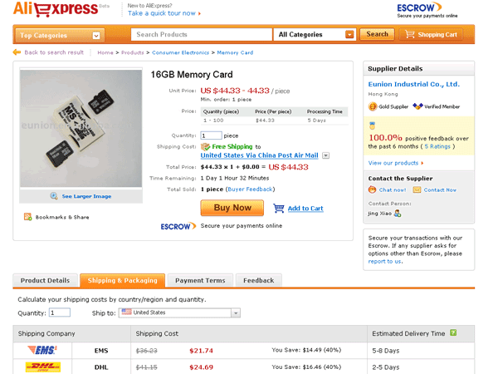Expand the shipping method dropdown arrow

326,155
